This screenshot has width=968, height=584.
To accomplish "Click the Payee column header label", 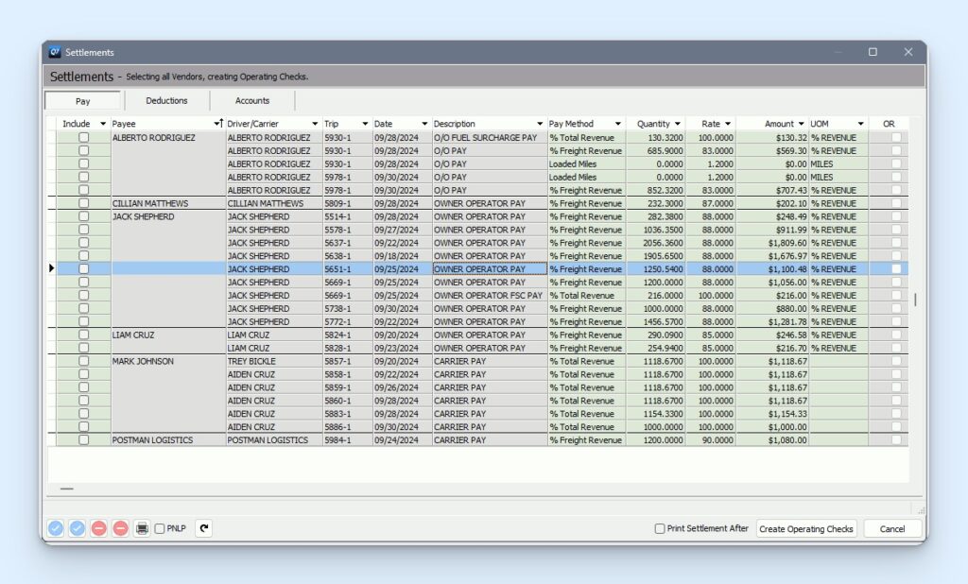I will coord(124,124).
